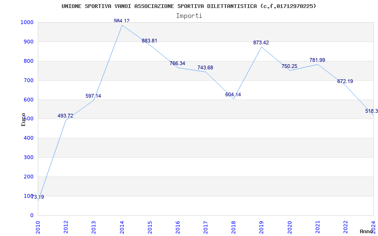The width and height of the screenshot is (378, 236).
Task: Click the 400 y-axis tick label
Action: pyautogui.click(x=28, y=138)
